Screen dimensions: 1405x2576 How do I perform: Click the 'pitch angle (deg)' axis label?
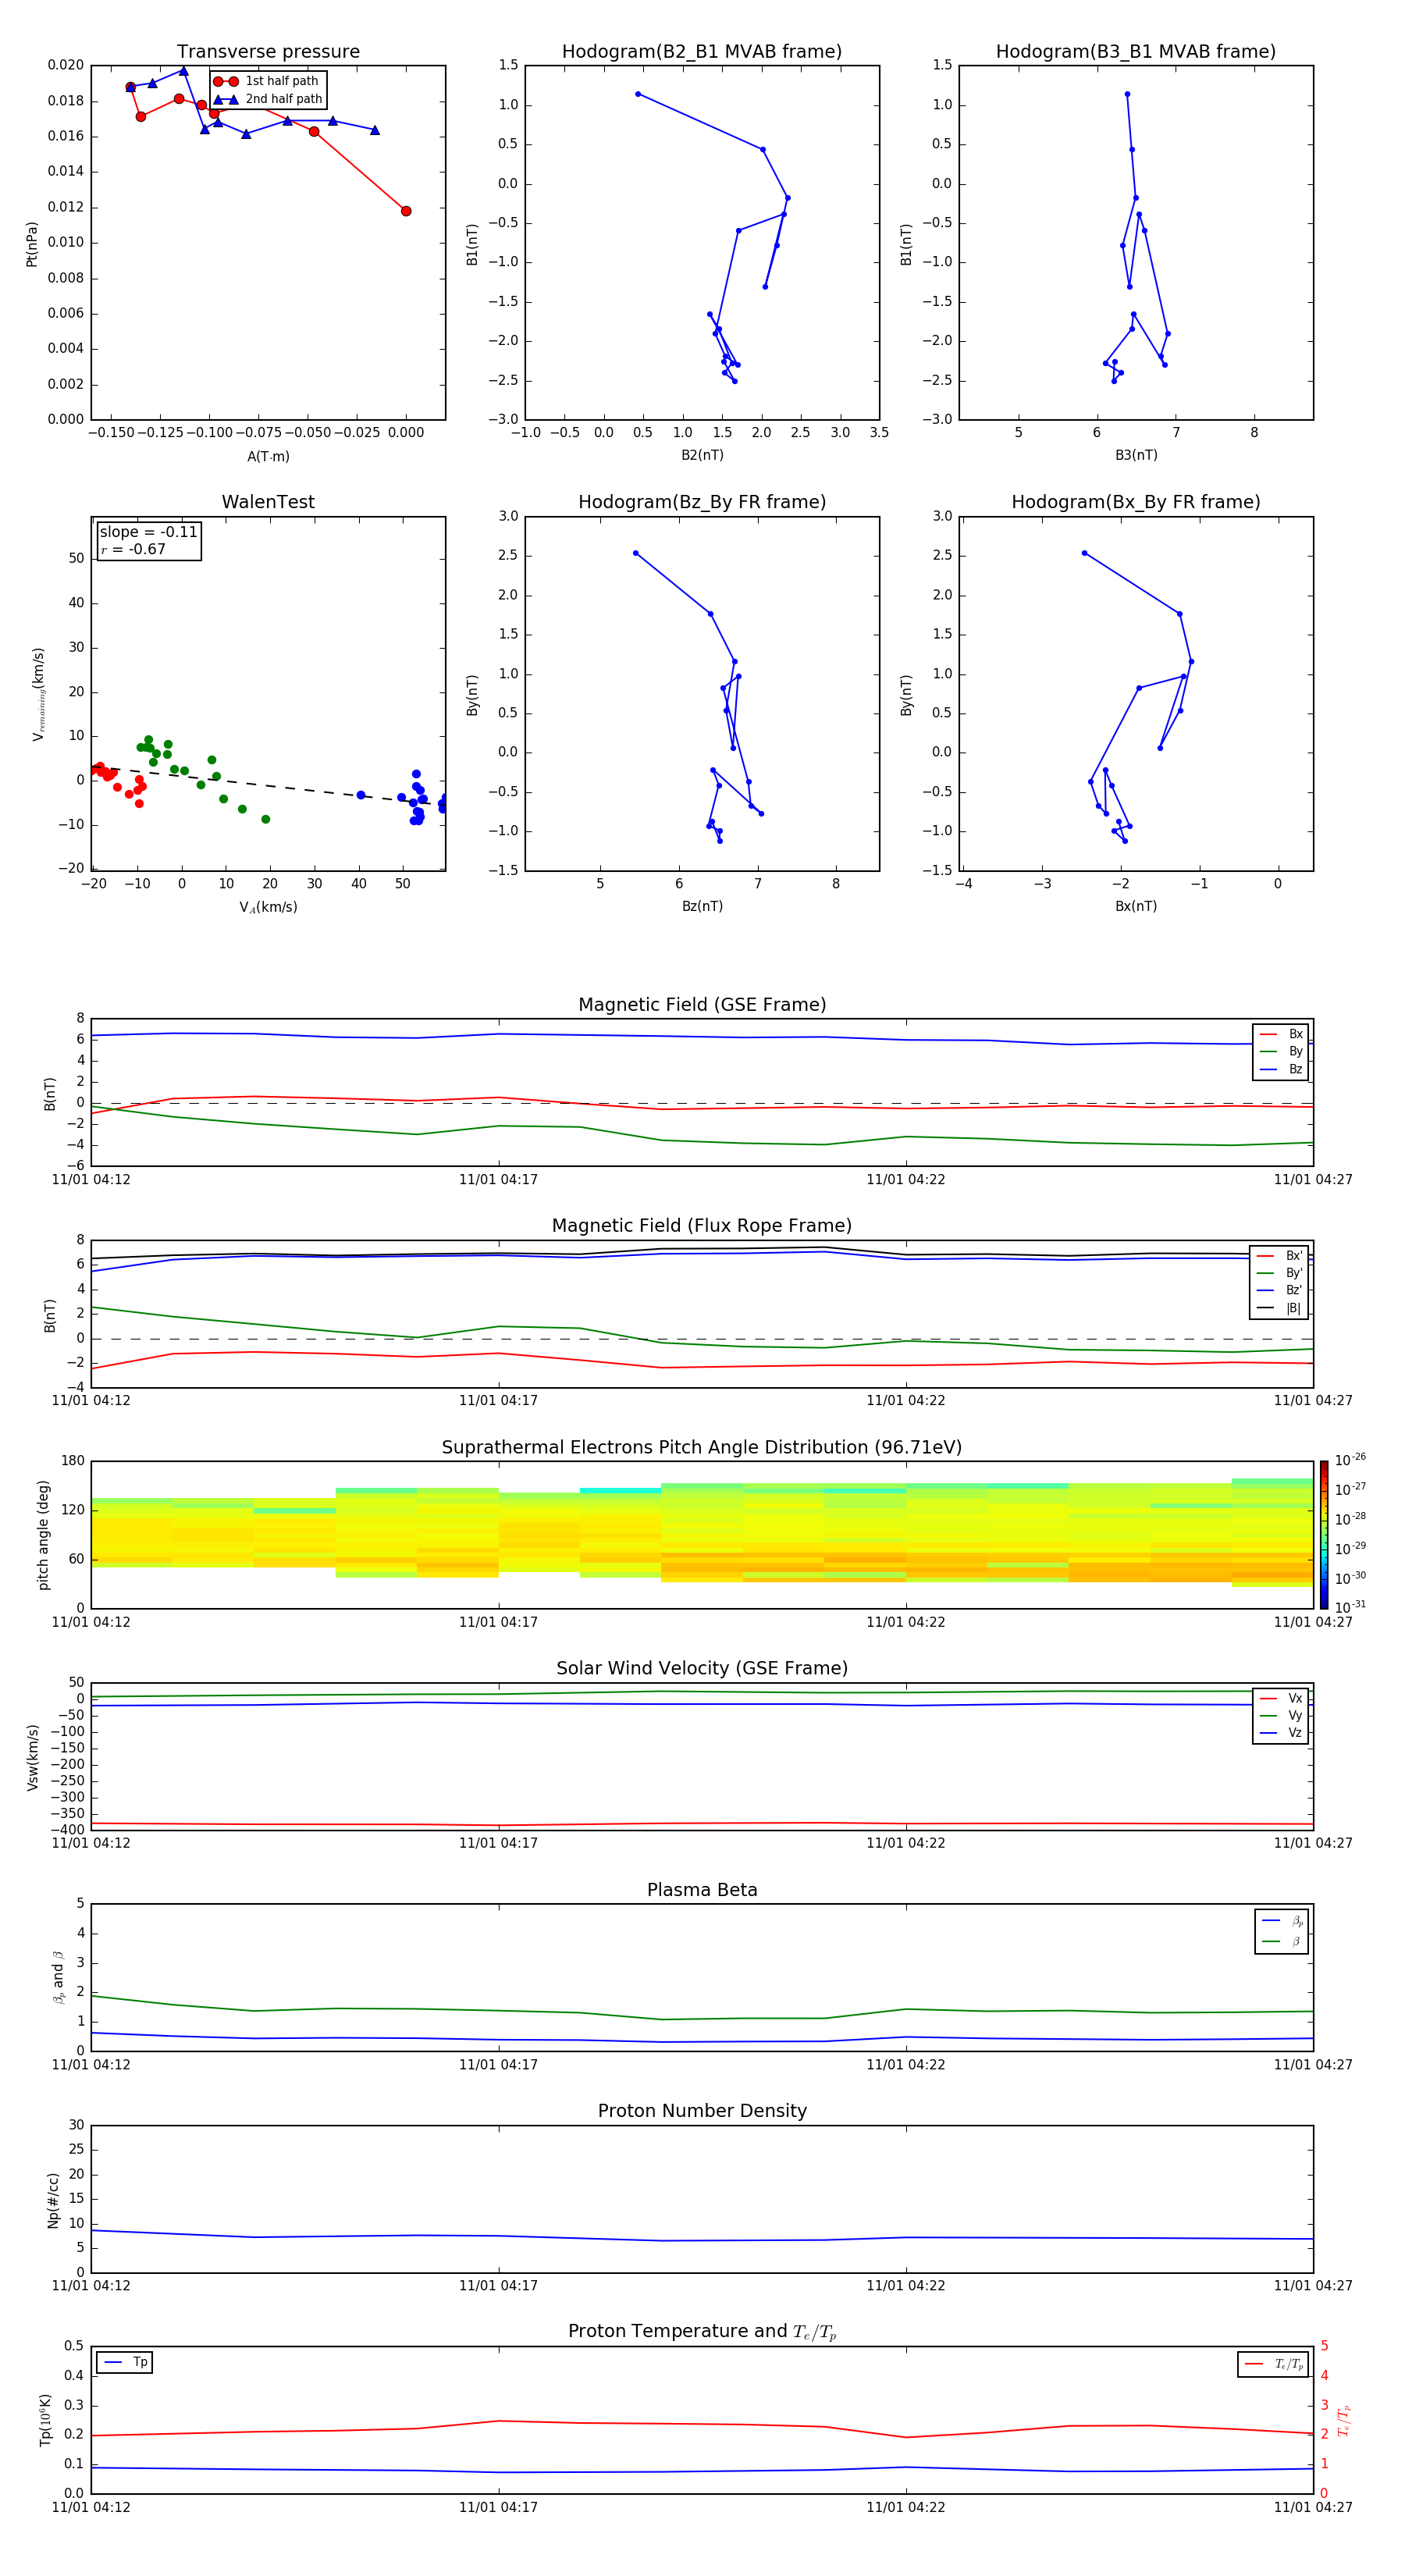click(x=43, y=1535)
